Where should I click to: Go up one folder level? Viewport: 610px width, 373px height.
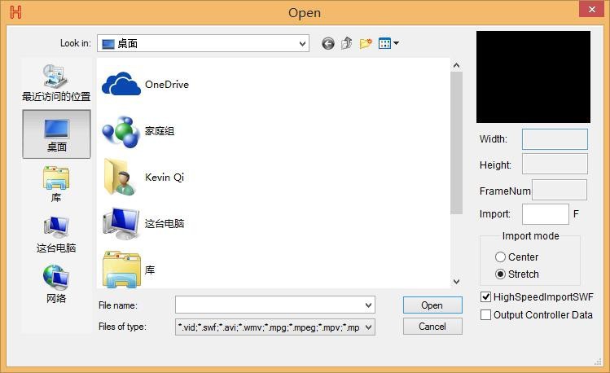[346, 43]
